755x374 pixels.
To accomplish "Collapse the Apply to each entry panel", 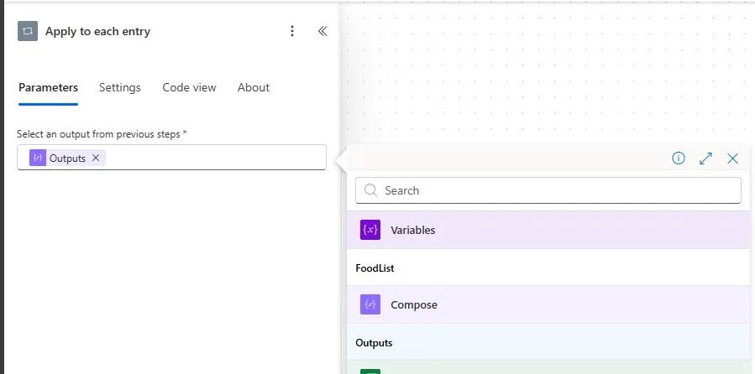I will 322,31.
